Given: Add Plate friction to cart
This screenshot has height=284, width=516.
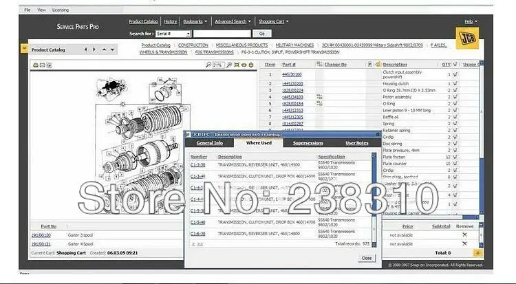Looking at the screenshot, I should point(455,157).
